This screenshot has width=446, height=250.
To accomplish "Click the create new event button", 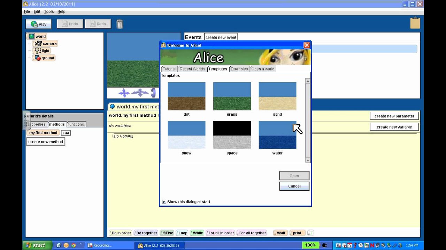I will click(221, 37).
